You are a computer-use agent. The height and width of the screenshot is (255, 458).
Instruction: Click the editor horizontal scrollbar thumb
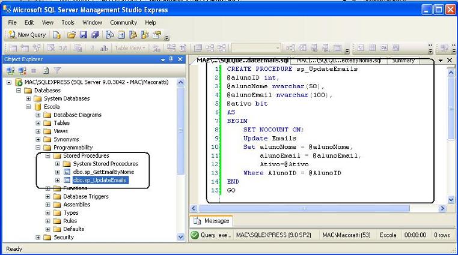point(304,208)
